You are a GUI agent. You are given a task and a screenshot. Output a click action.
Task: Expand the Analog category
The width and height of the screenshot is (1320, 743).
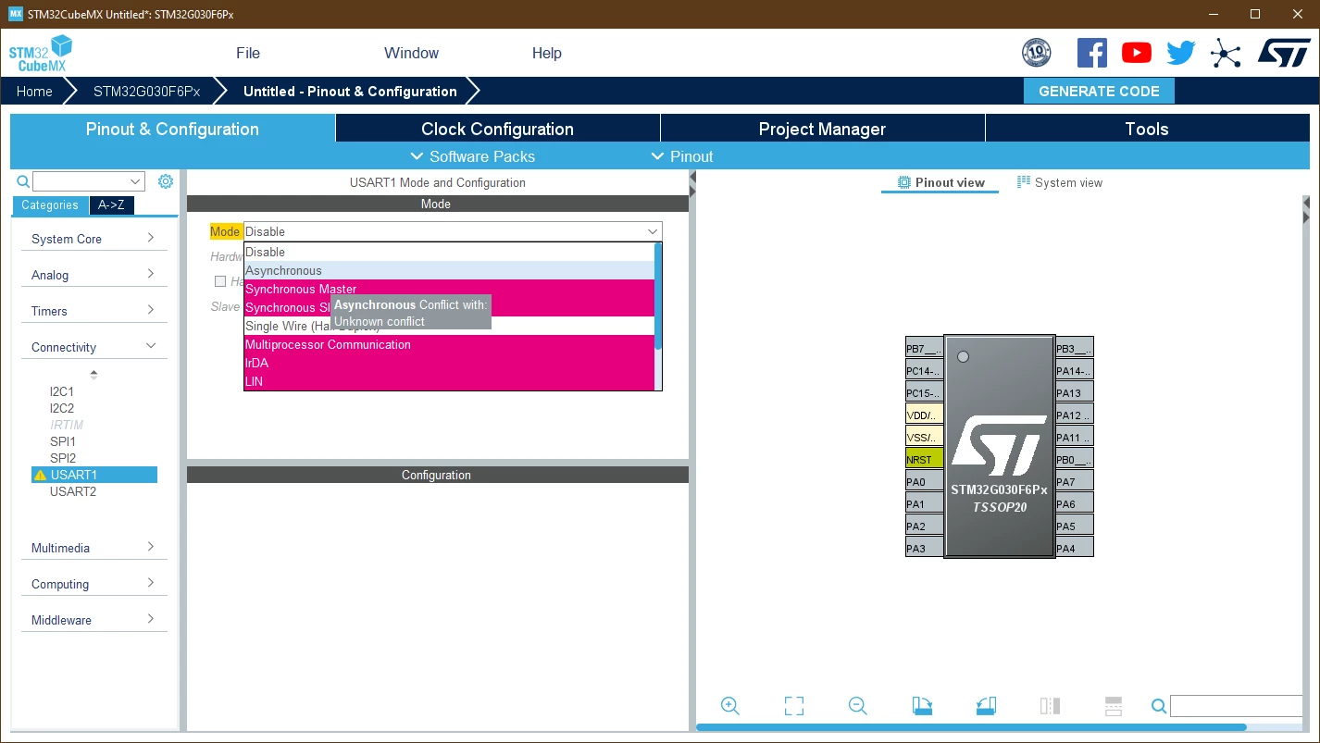point(93,275)
